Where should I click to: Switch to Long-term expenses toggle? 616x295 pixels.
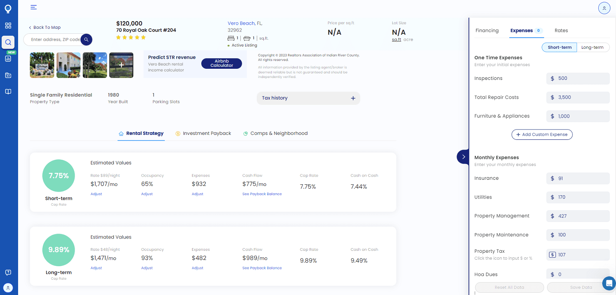tap(592, 47)
